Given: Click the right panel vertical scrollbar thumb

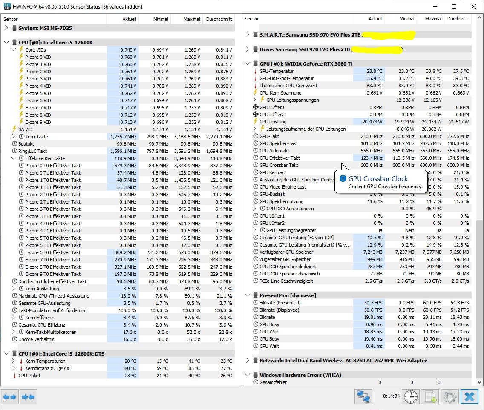Looking at the screenshot, I should [x=479, y=298].
